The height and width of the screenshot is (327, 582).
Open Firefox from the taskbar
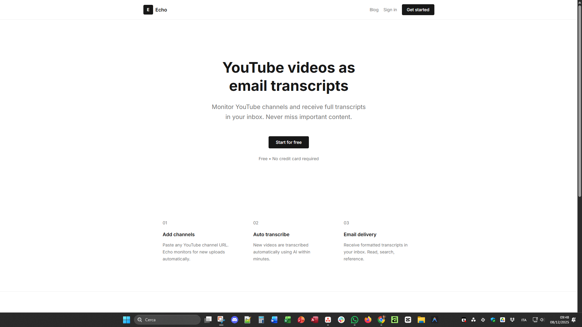pos(368,320)
